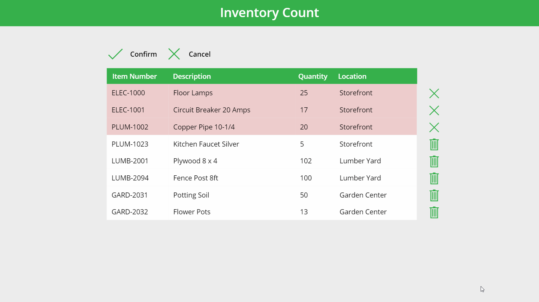Undo deletion for the Floor Lamps row
Screen dimensions: 539x302
[x=434, y=93]
